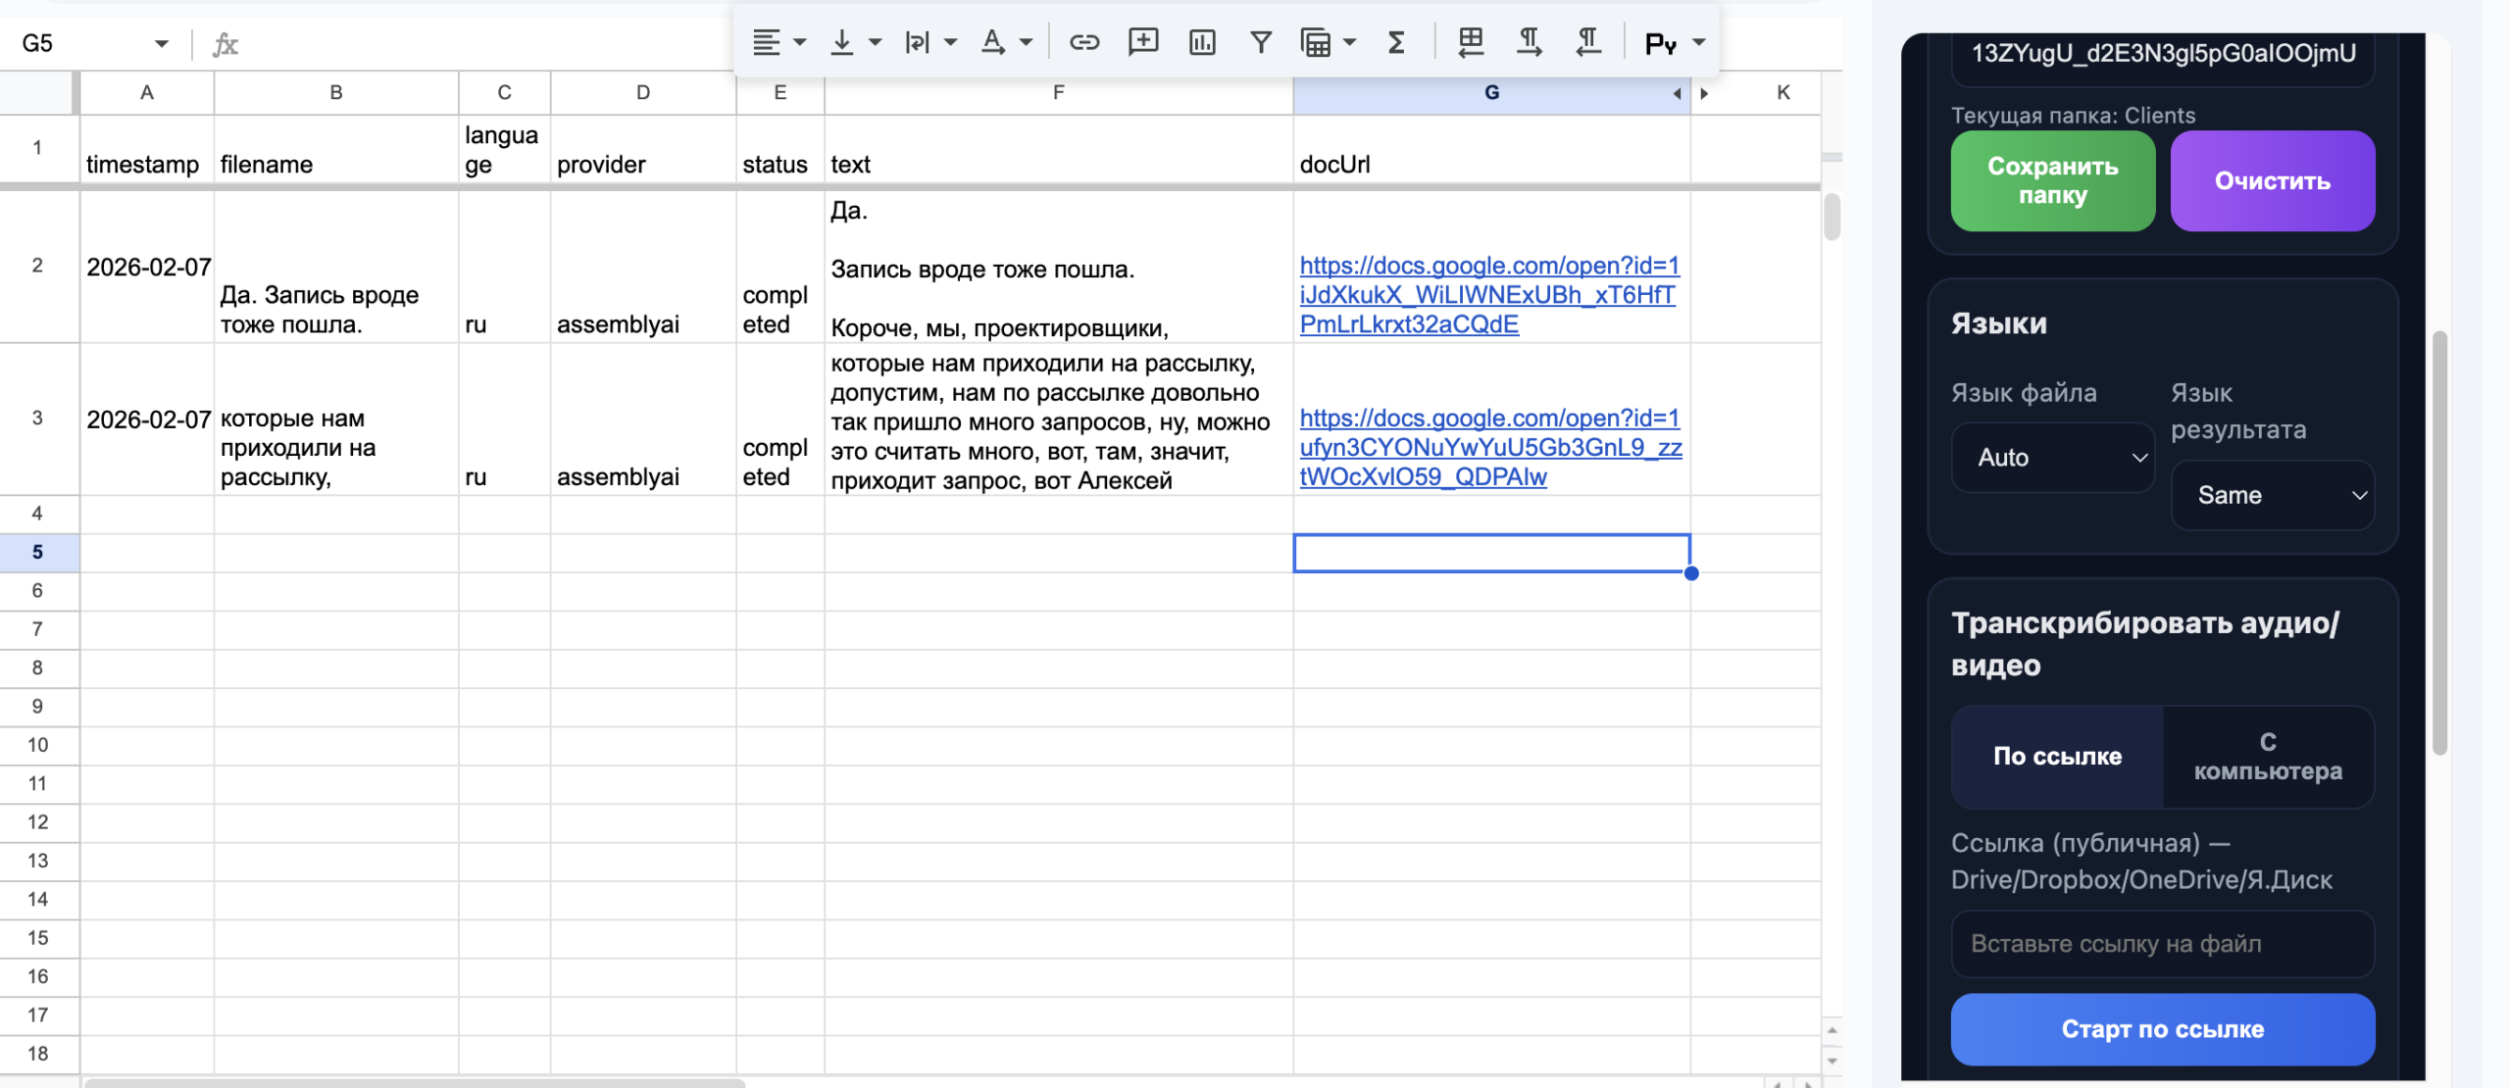
Task: Open horizontal align options
Action: coord(779,42)
